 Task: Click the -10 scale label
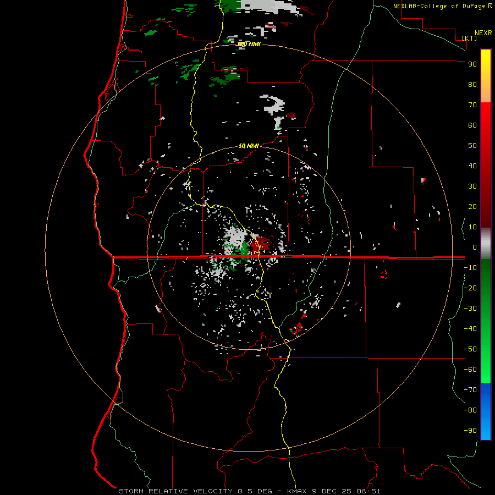470,268
